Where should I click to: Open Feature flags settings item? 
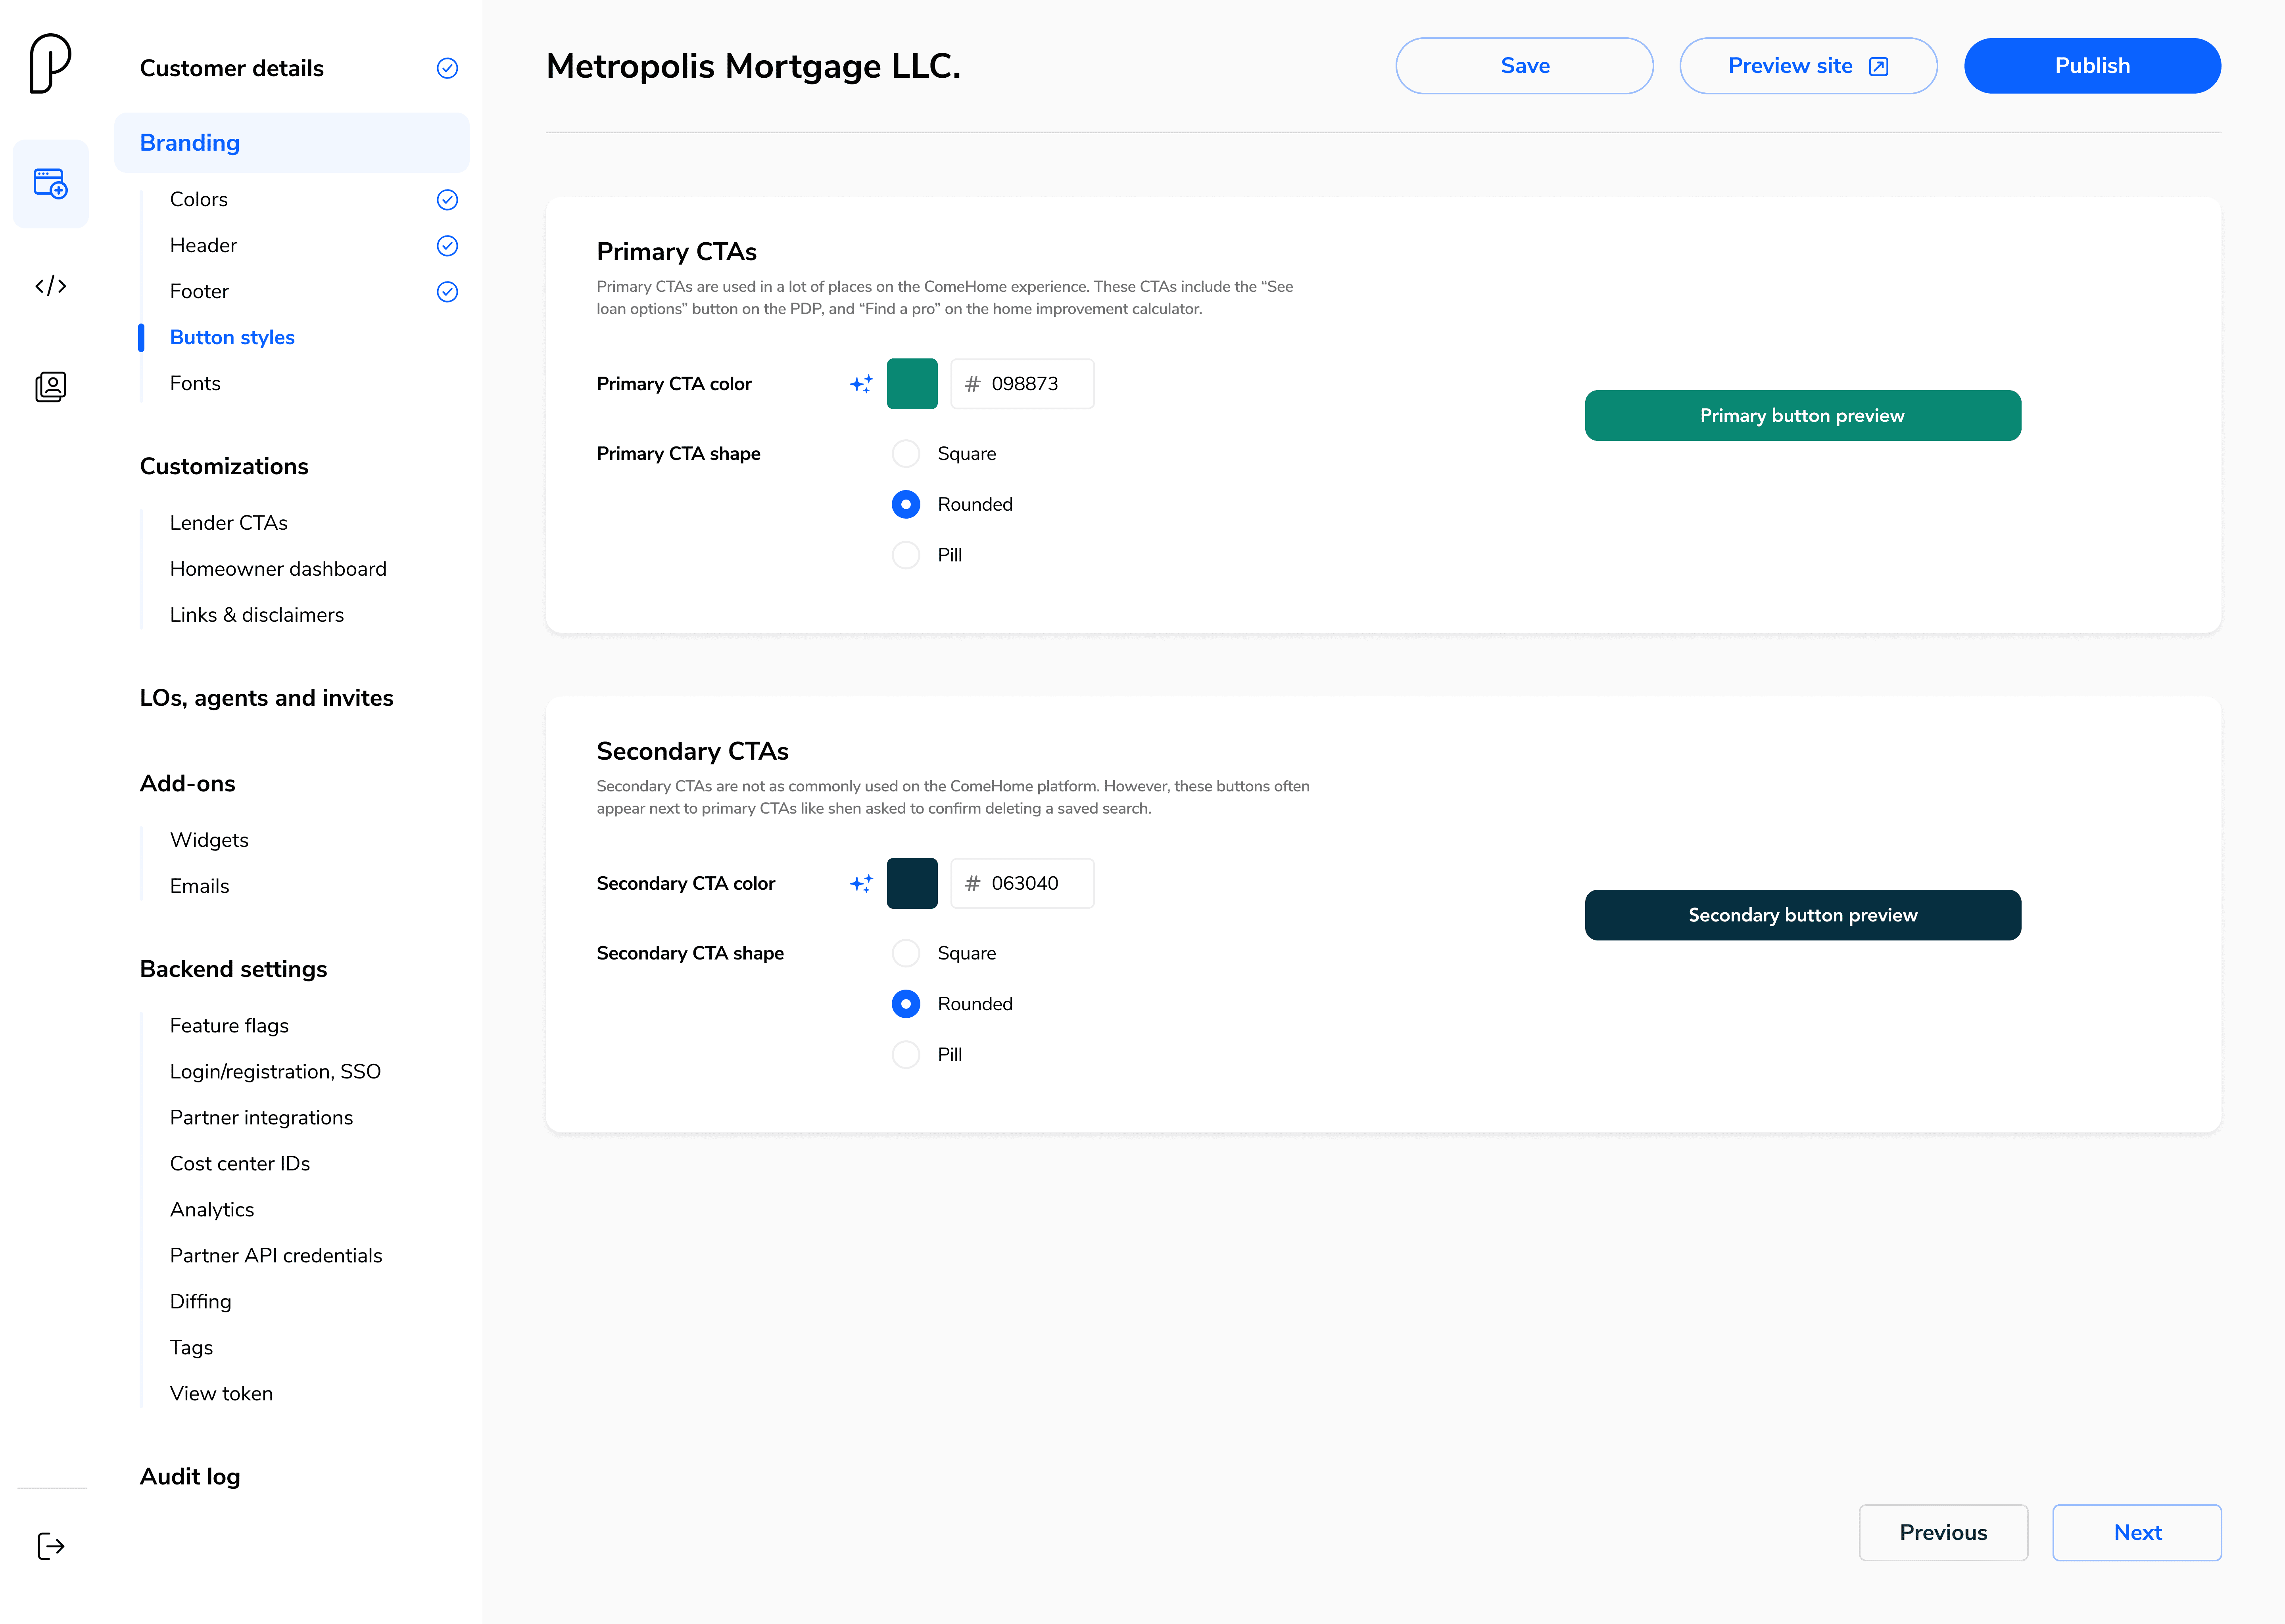tap(229, 1025)
